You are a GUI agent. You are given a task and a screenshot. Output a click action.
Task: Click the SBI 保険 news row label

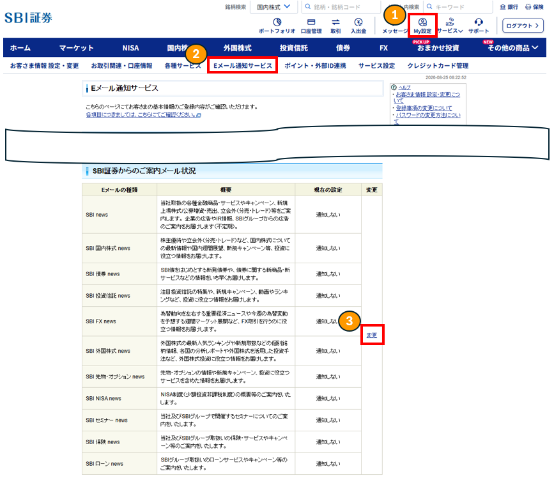(102, 442)
